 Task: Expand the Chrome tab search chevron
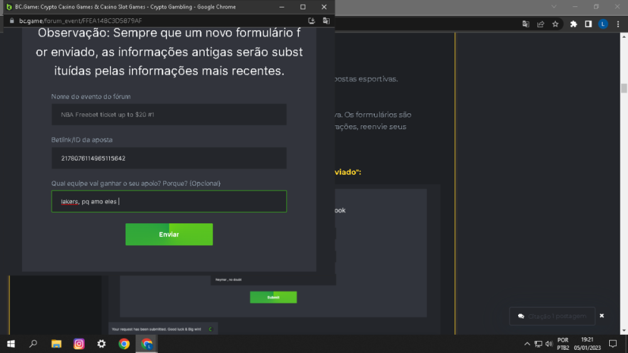554,6
